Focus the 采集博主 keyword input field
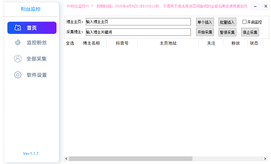 (138, 32)
